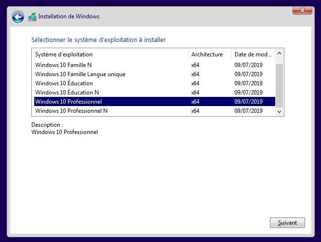
Task: Click the scroll down arrow of the list
Action: [x=279, y=111]
